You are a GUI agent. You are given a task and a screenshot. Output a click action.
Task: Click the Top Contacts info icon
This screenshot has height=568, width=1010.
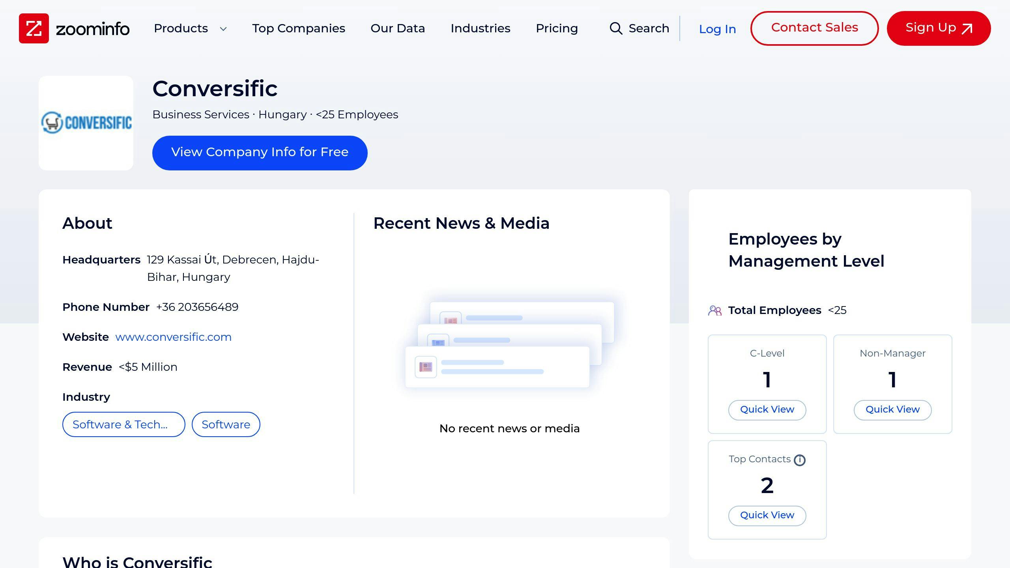pos(800,460)
